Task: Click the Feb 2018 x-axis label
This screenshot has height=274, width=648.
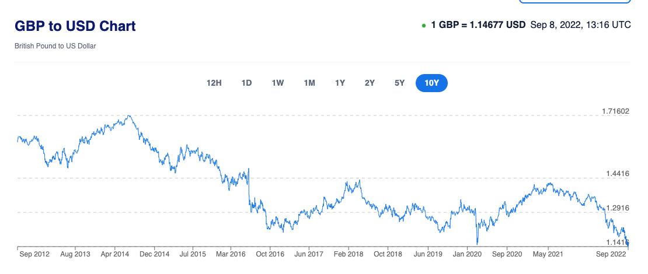Action: (348, 254)
